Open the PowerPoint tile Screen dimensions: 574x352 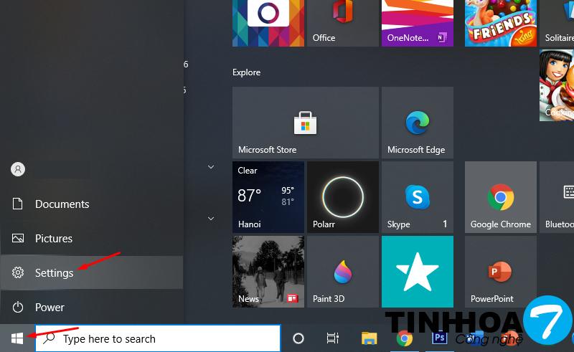click(500, 272)
